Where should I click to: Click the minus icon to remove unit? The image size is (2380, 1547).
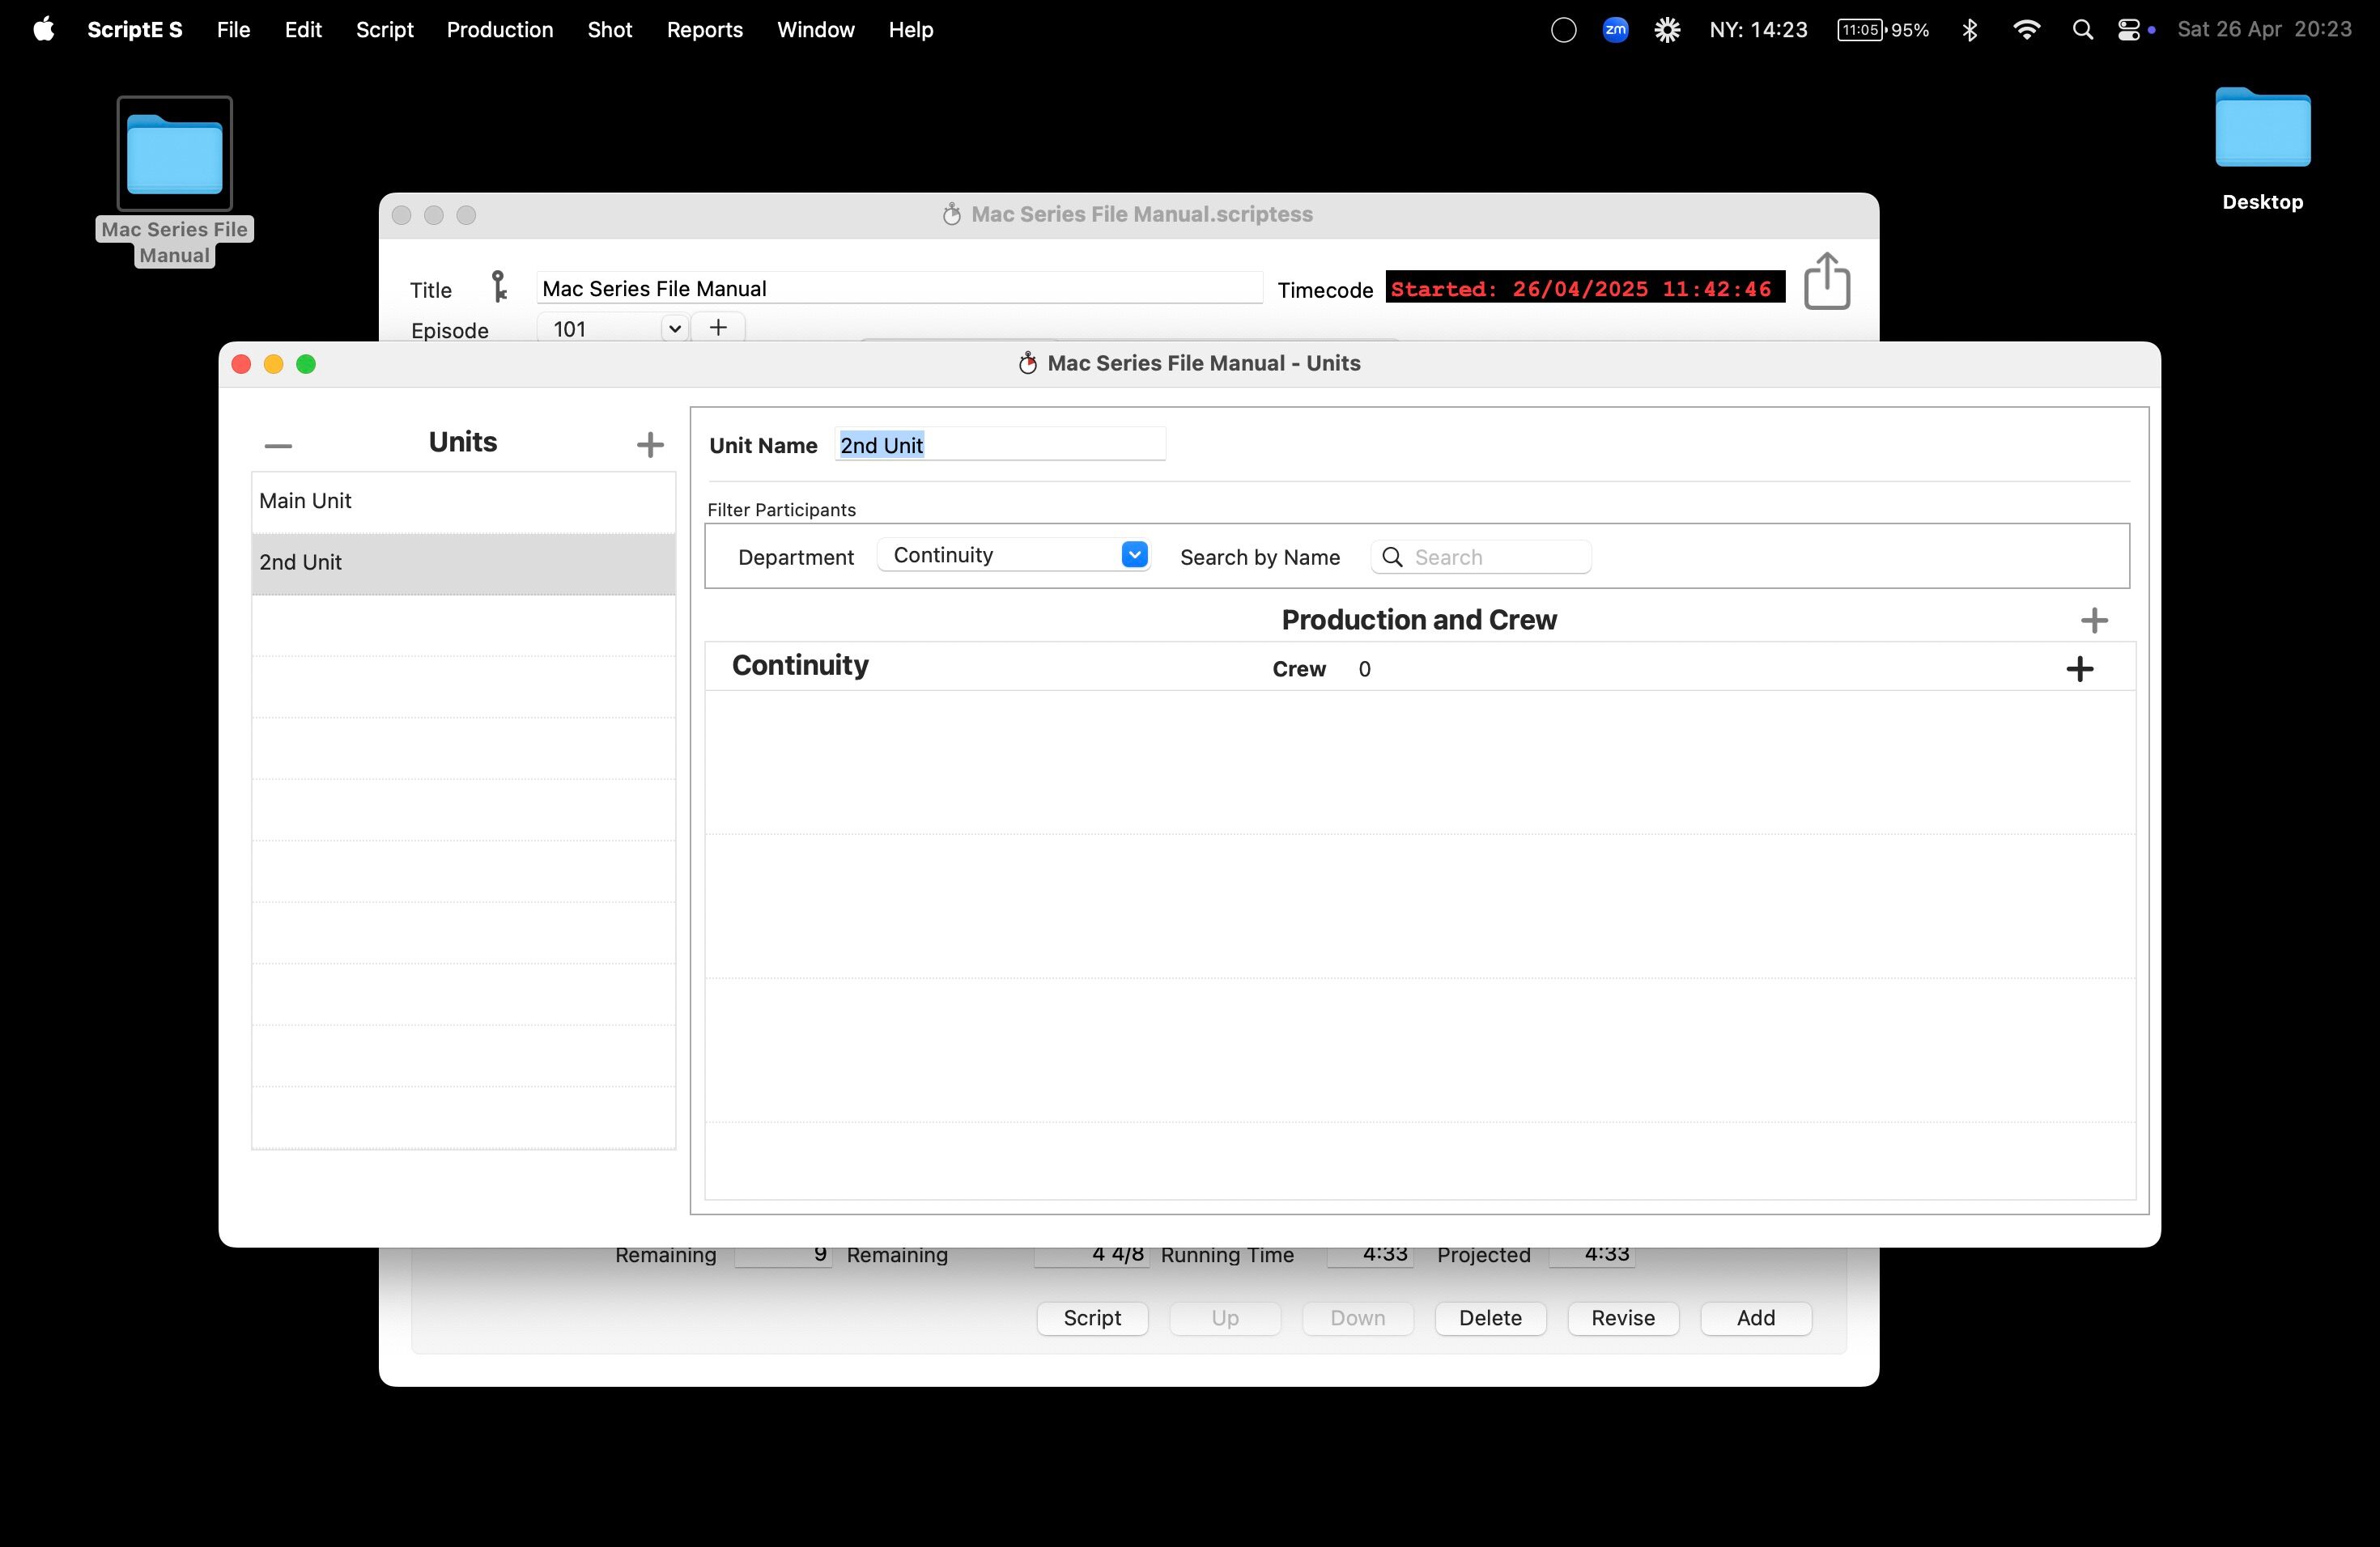pyautogui.click(x=278, y=446)
